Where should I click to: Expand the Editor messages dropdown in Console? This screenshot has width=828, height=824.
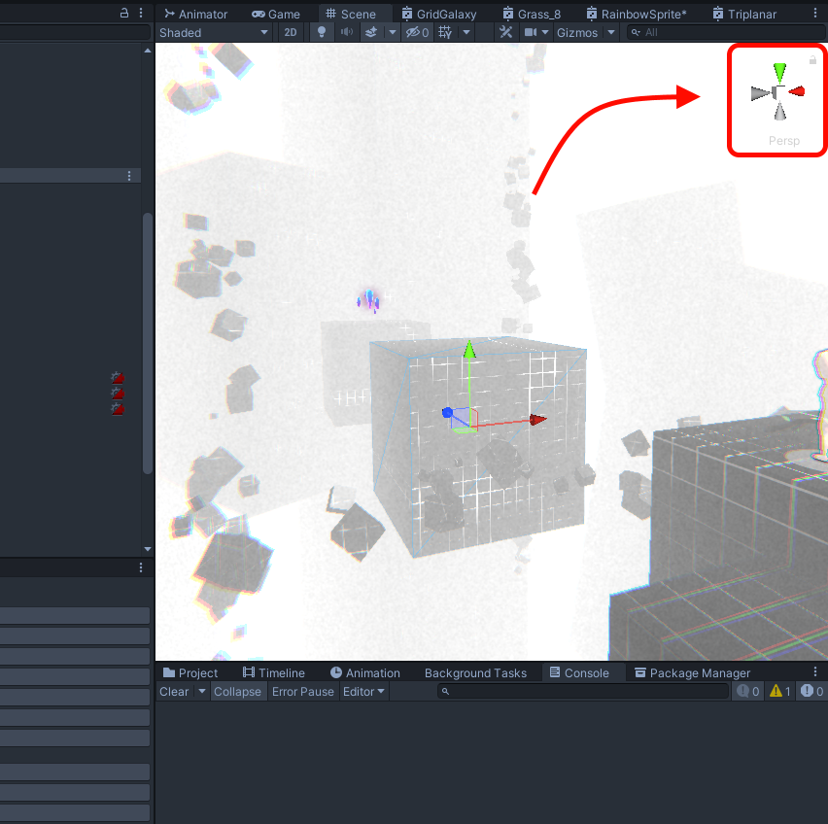pos(363,691)
